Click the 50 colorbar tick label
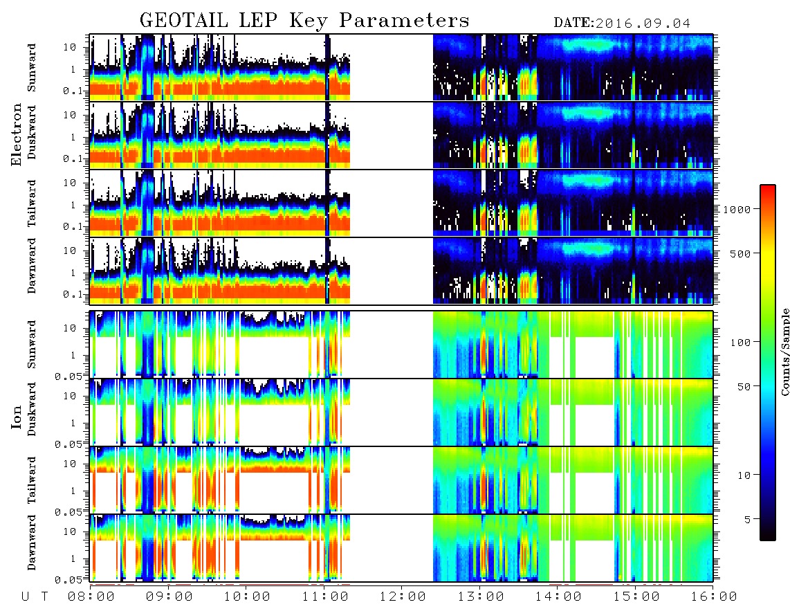 point(744,387)
